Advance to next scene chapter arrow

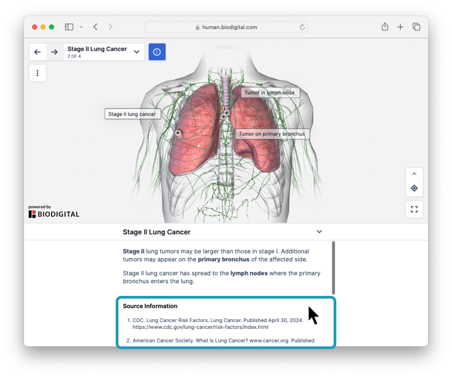(54, 52)
